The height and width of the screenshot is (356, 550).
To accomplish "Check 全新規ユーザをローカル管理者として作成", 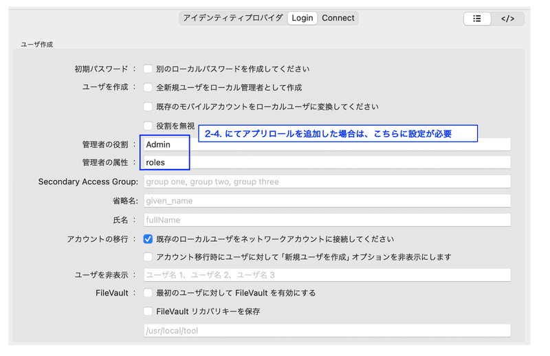I will coord(148,87).
